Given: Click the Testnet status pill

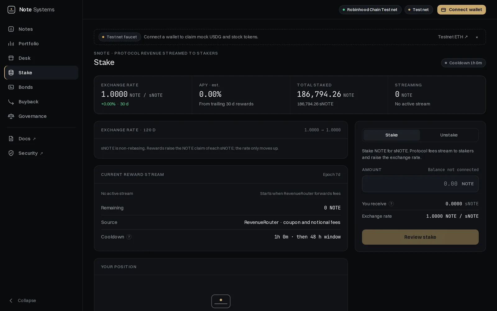Looking at the screenshot, I should (x=418, y=10).
